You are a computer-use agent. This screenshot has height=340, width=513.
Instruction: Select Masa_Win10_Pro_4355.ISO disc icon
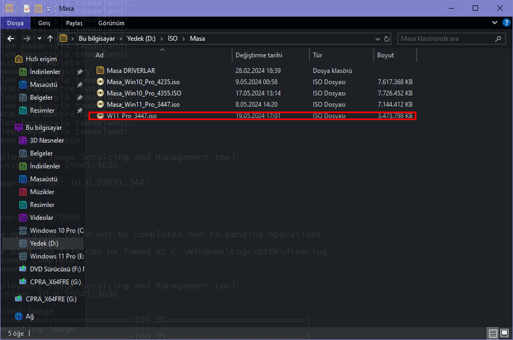pos(100,93)
